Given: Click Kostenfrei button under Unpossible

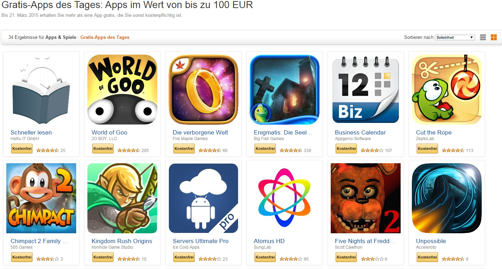Looking at the screenshot, I should [427, 257].
